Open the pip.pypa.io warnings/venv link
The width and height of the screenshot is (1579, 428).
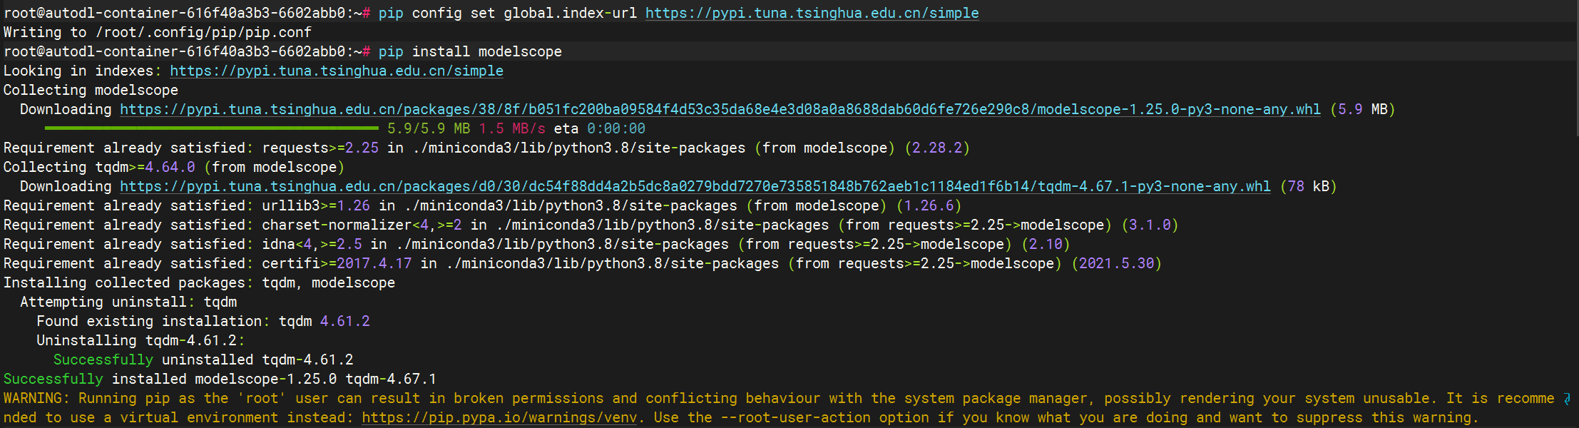coord(499,417)
